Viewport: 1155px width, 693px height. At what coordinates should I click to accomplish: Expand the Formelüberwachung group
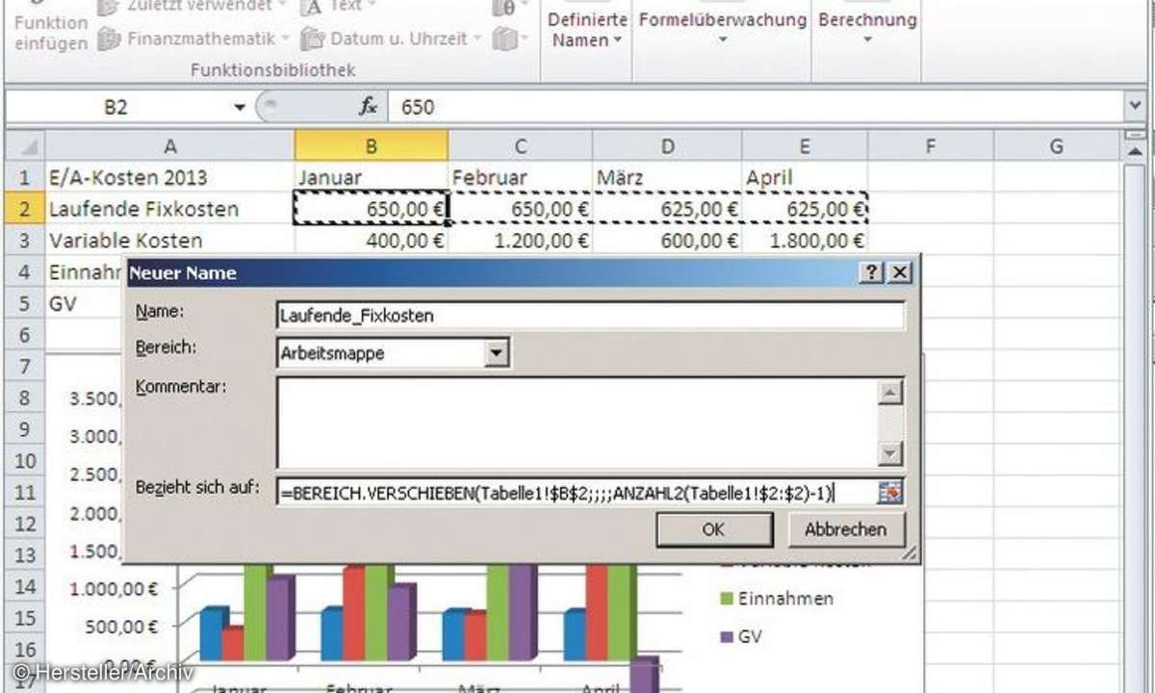pyautogui.click(x=722, y=28)
